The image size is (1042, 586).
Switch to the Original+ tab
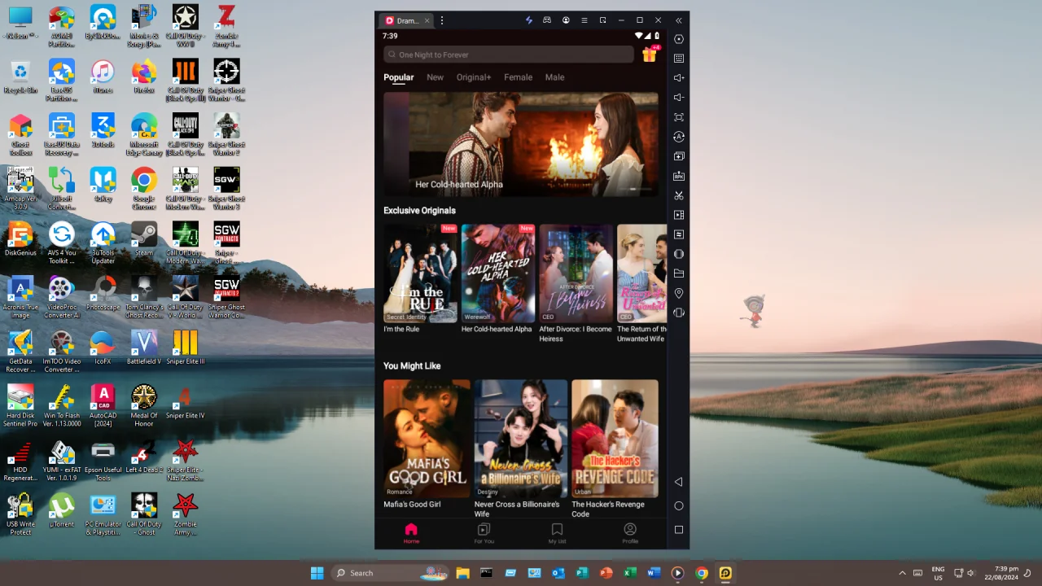(x=473, y=77)
